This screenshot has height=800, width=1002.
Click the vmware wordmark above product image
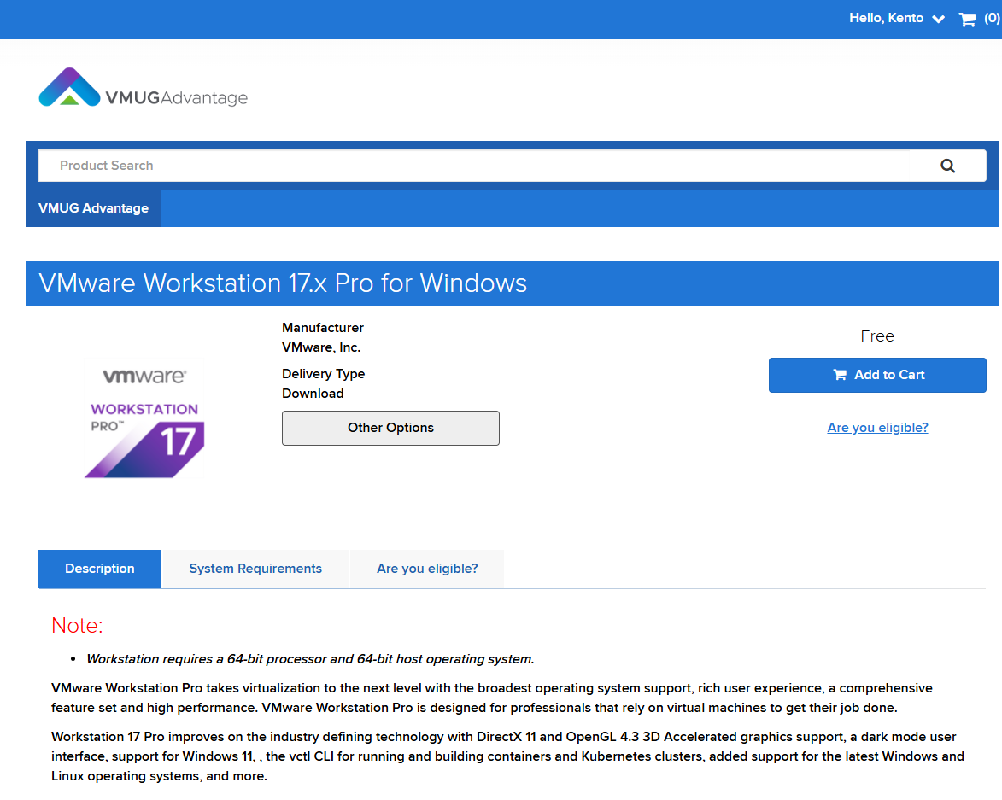tap(144, 377)
